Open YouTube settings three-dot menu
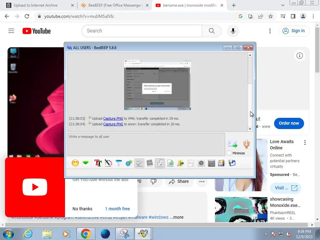This screenshot has width=320, height=240. [x=270, y=31]
